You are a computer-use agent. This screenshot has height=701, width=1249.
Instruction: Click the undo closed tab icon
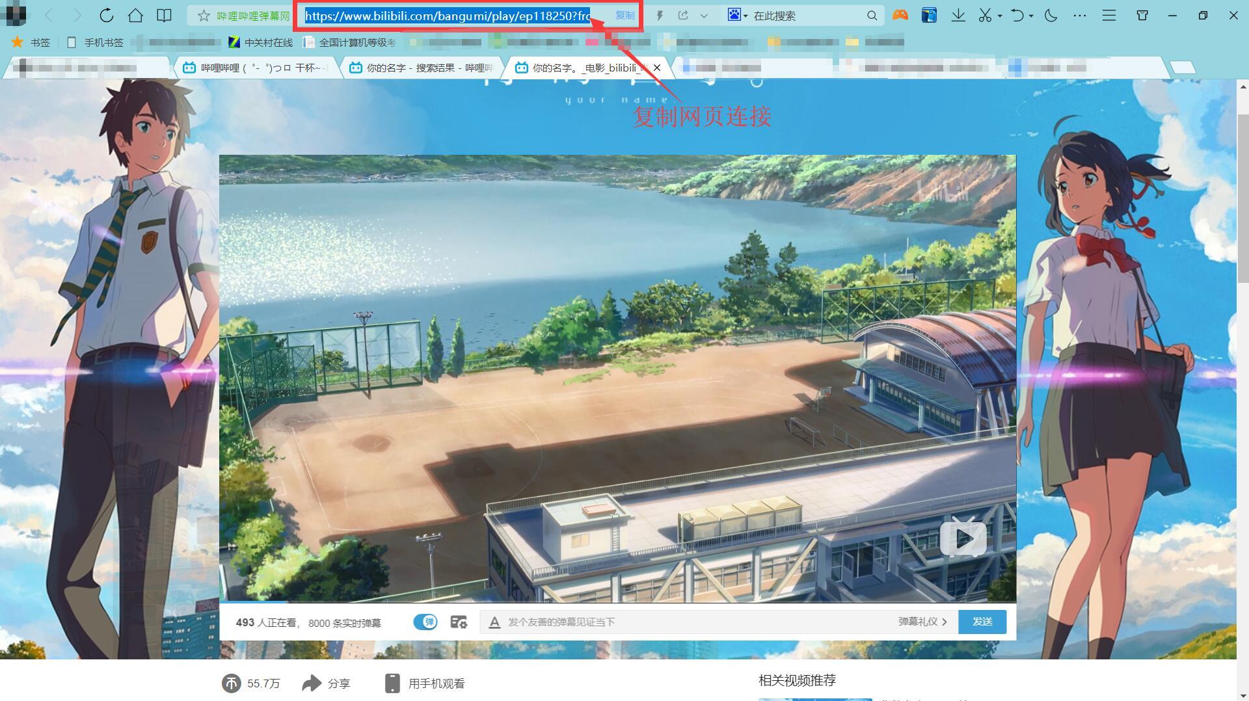pyautogui.click(x=1017, y=15)
